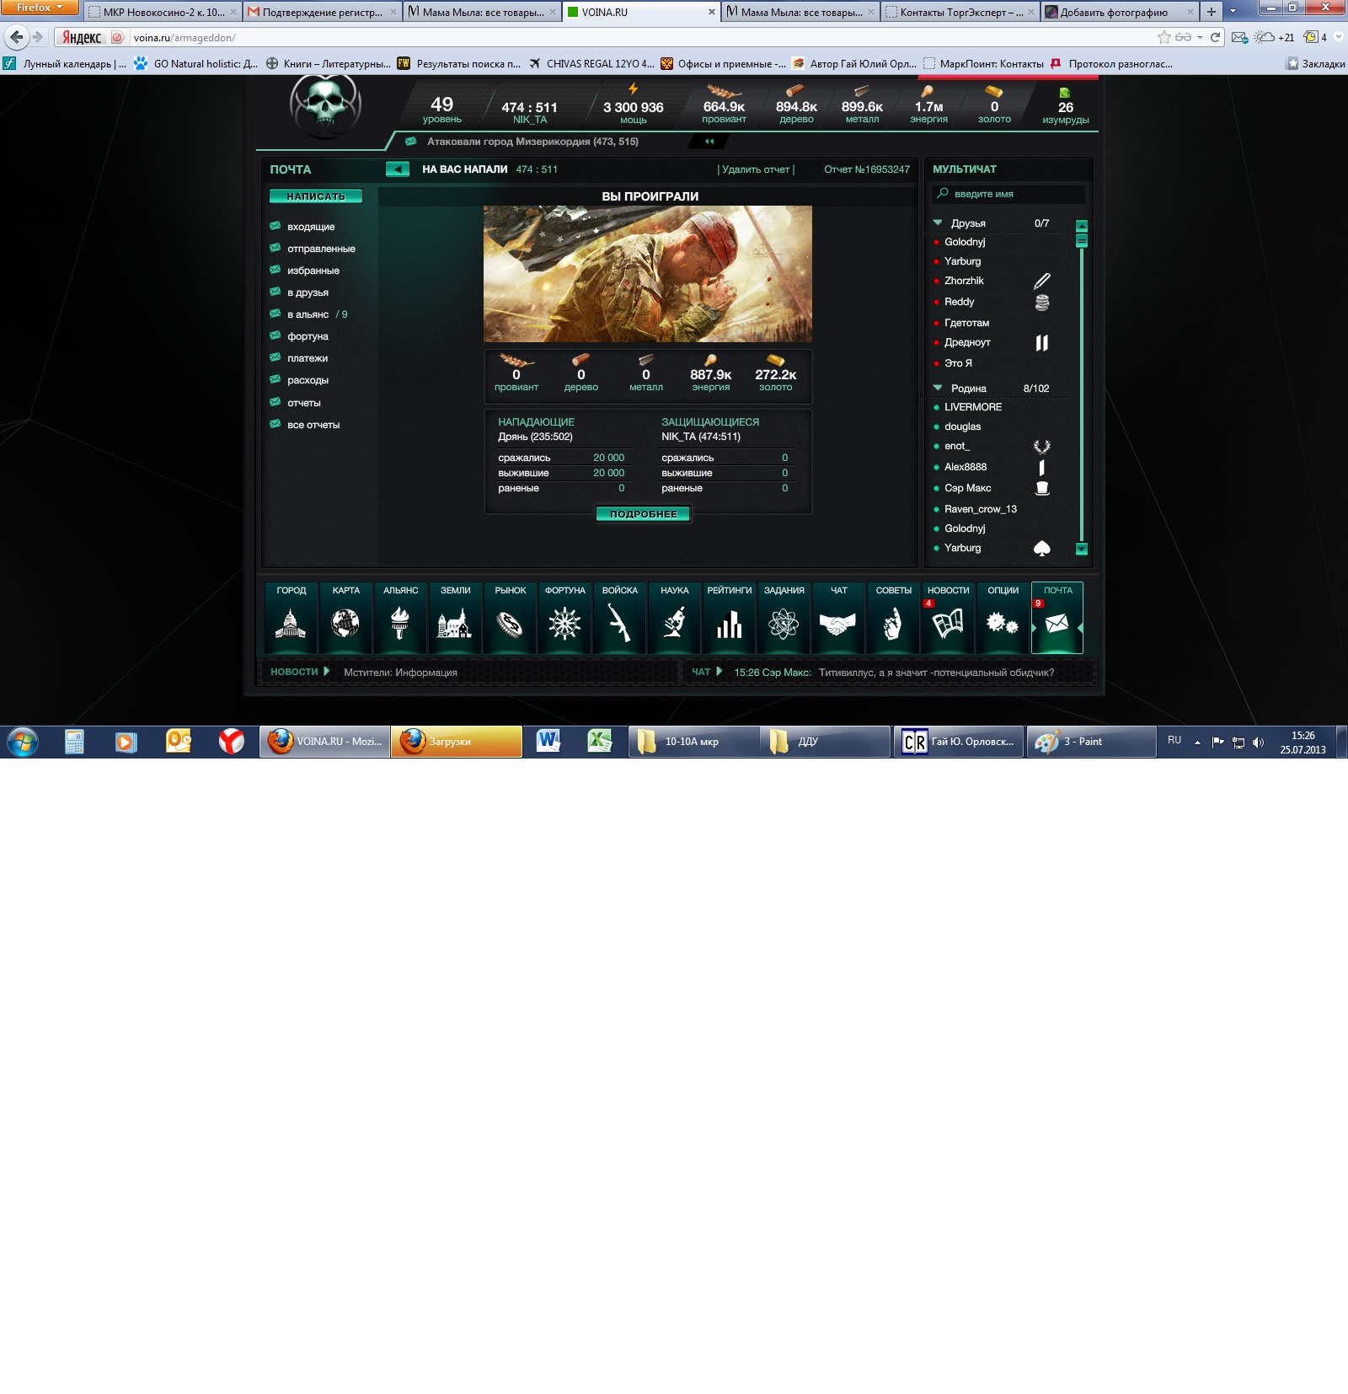Select все отчеты in mail sidebar
This screenshot has width=1348, height=1394.
click(313, 425)
